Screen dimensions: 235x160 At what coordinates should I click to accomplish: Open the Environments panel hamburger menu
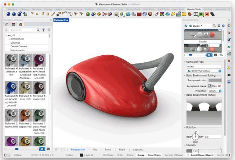[219, 26]
